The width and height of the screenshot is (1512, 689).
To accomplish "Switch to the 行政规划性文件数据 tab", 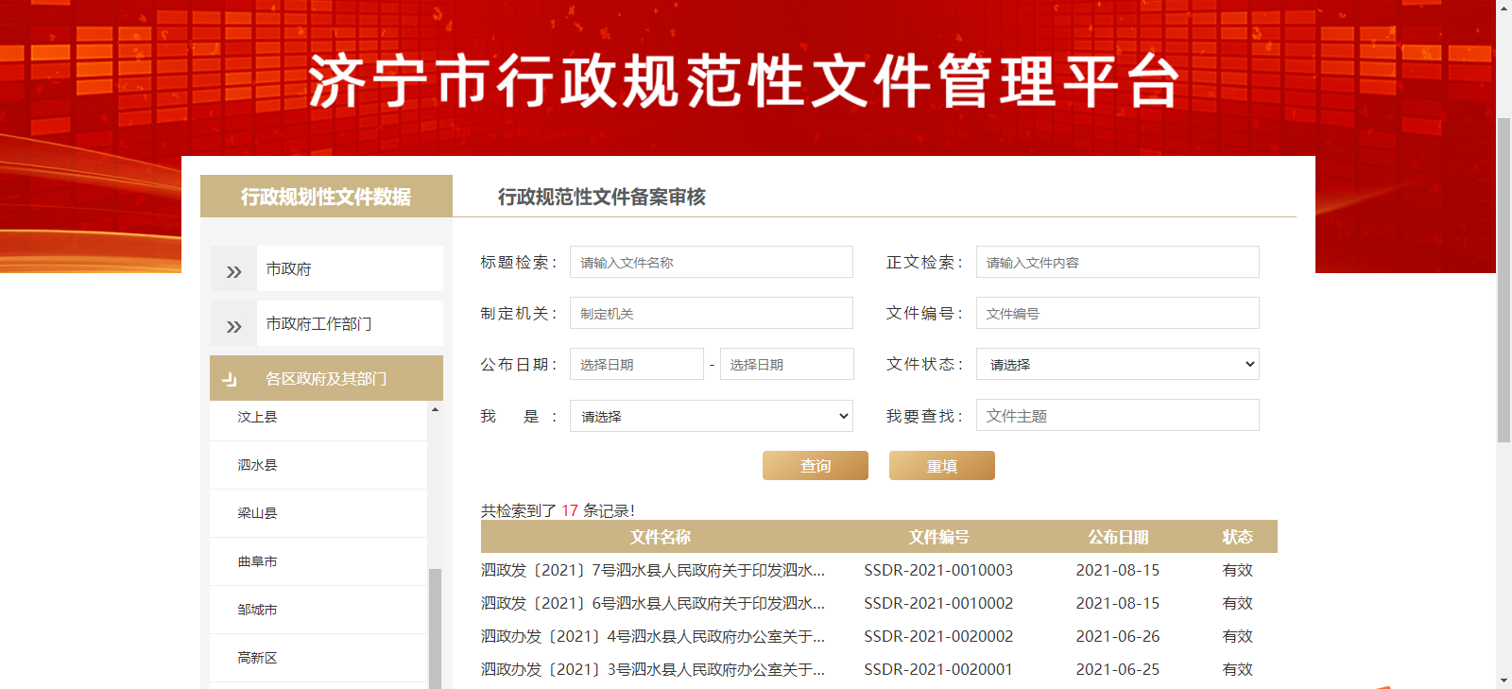I will click(x=326, y=197).
